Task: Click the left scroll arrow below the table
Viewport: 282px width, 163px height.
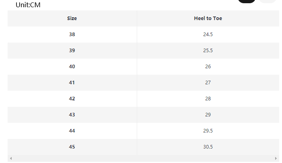Action: (x=11, y=158)
